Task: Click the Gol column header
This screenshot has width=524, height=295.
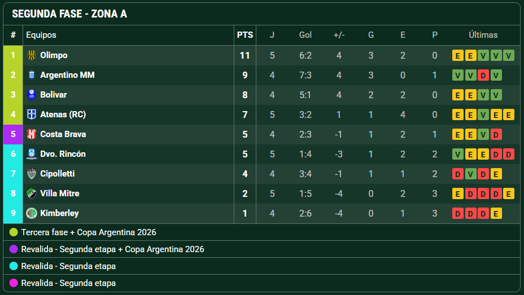Action: click(305, 35)
